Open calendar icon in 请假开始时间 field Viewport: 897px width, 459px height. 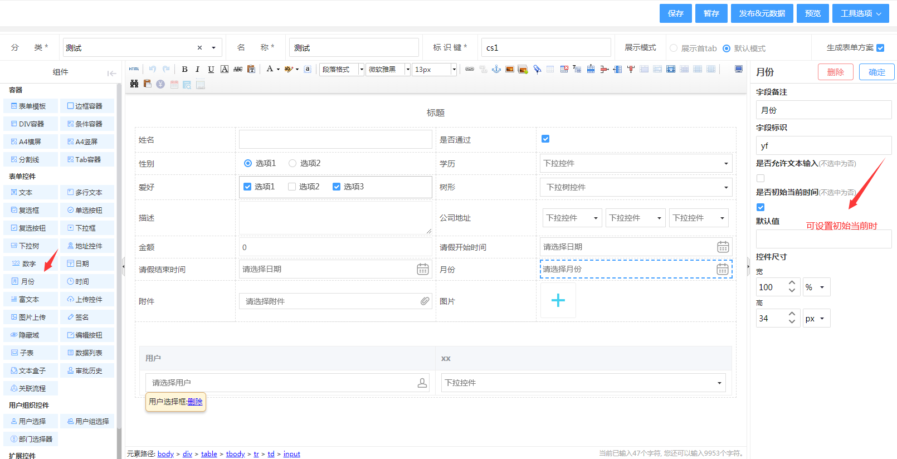(723, 247)
